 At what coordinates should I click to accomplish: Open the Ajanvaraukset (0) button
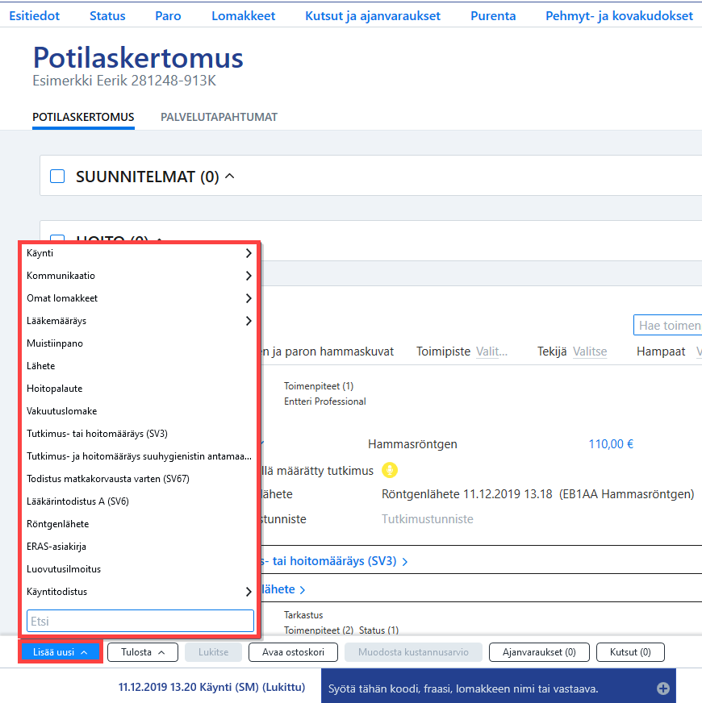539,652
